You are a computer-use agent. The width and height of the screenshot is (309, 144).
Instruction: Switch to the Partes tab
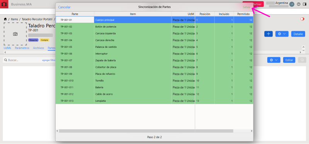pos(51,48)
